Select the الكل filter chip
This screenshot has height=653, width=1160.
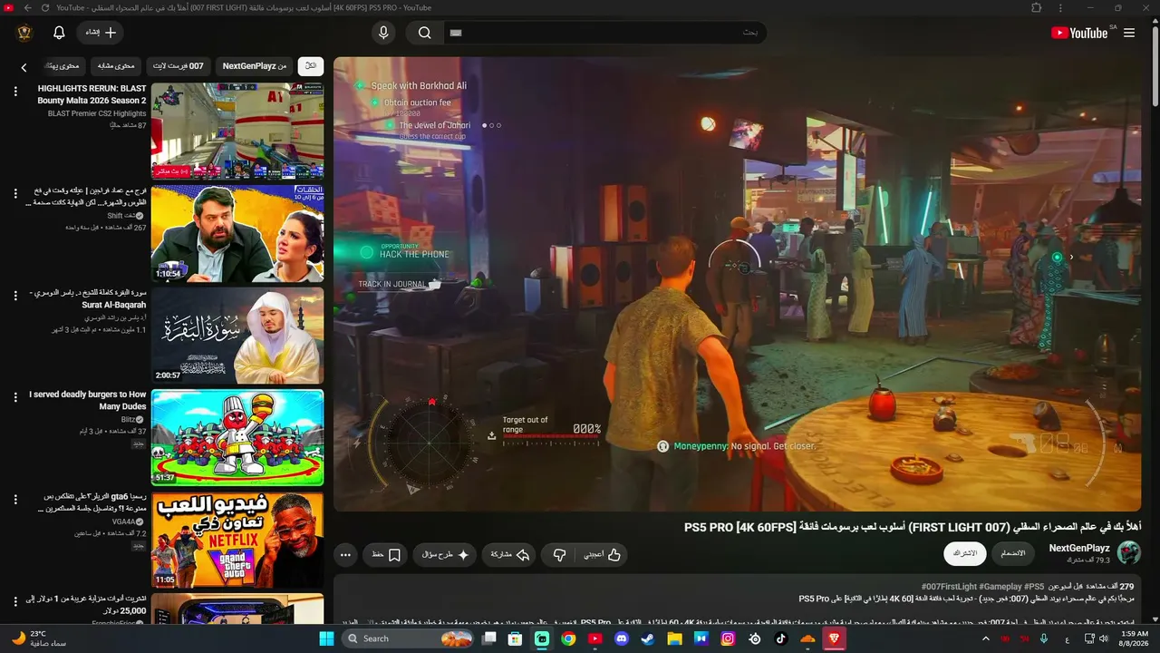click(311, 66)
